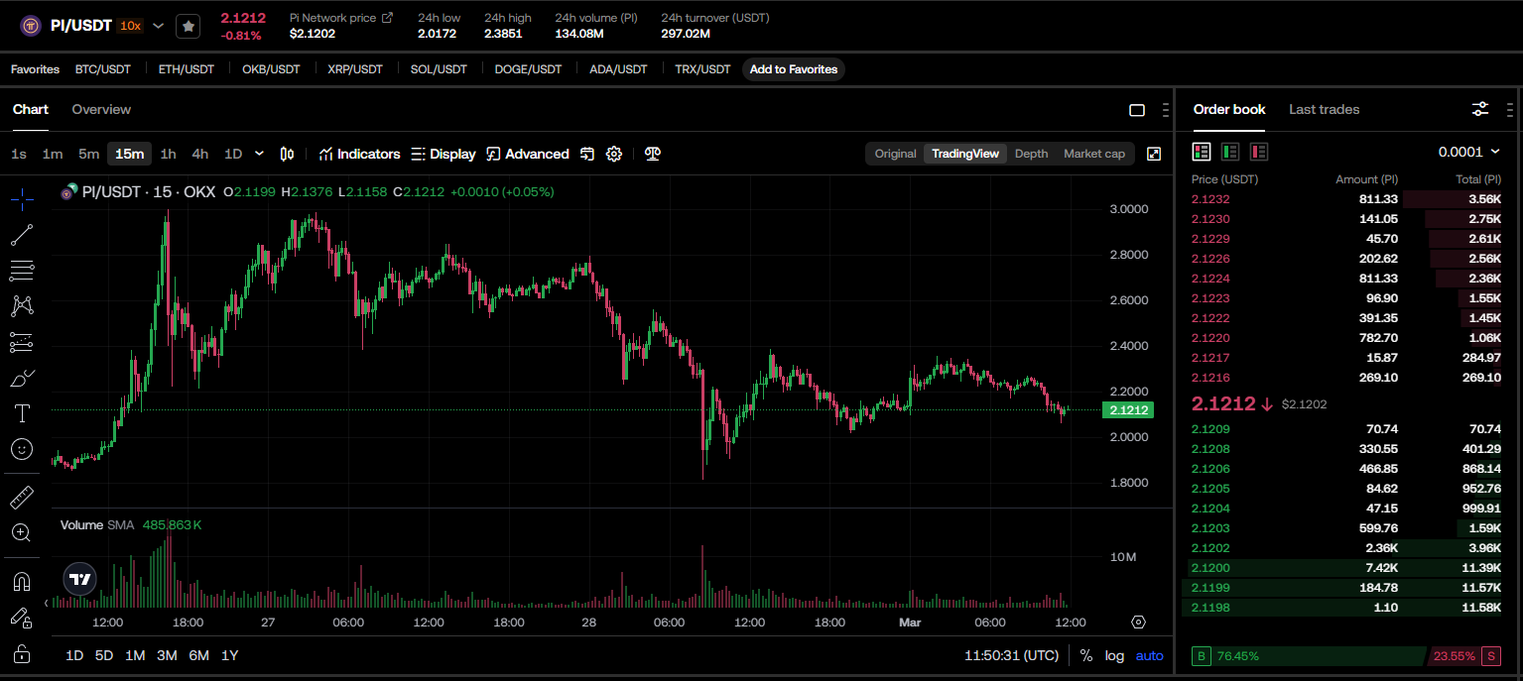Switch to the Last trades tab

click(x=1324, y=109)
